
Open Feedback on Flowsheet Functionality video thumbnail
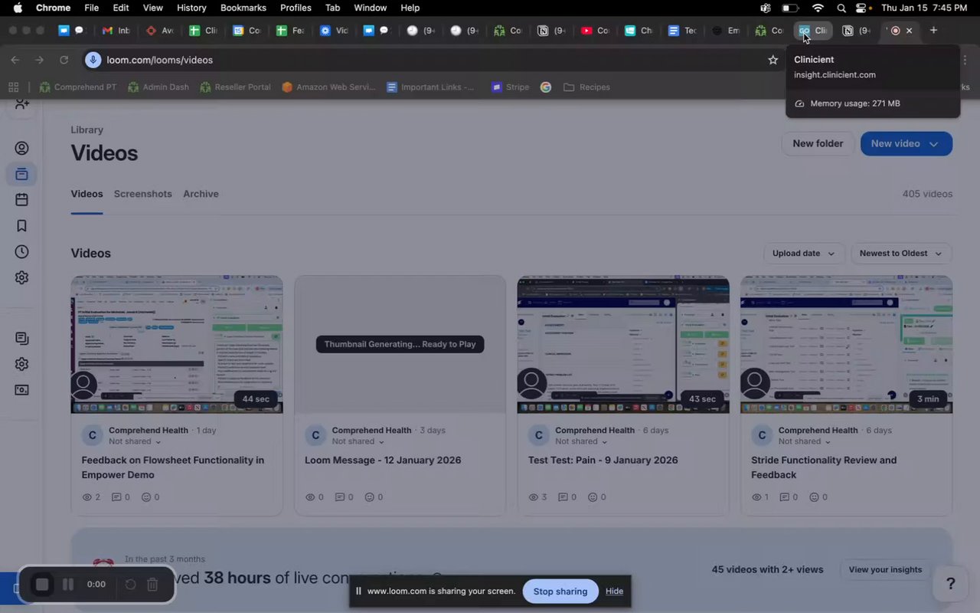tap(177, 345)
